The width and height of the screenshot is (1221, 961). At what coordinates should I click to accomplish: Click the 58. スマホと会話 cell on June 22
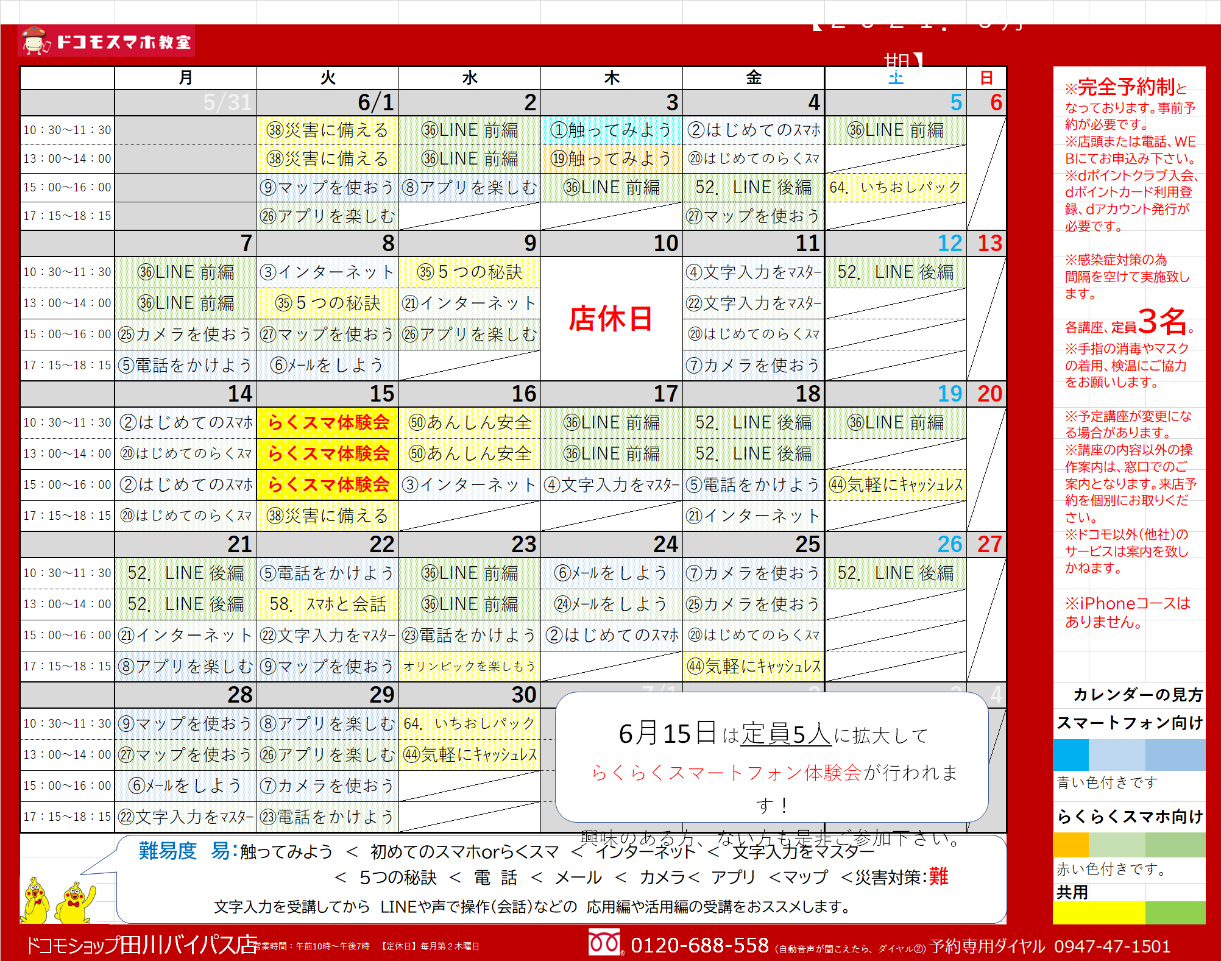click(328, 604)
